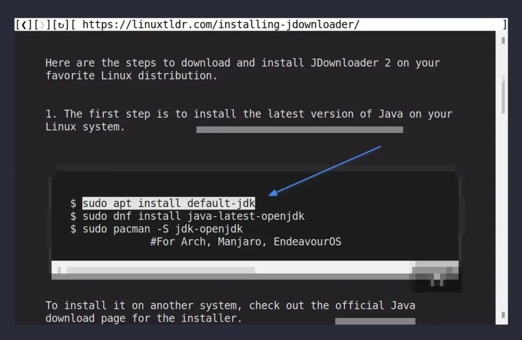Screen dimensions: 522x340
Task: Reload the page using the refresh button
Action: pyautogui.click(x=61, y=24)
